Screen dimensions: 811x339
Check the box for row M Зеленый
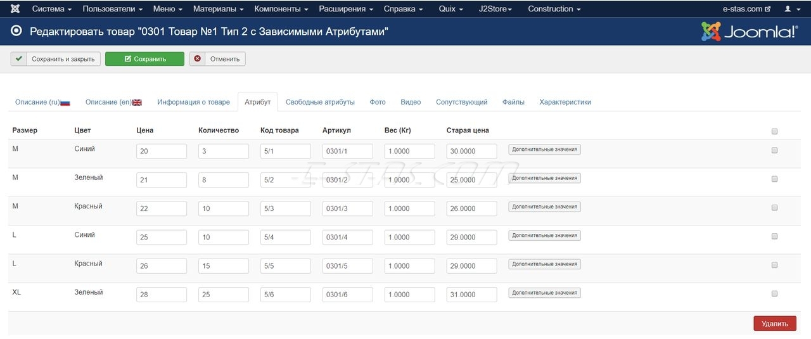click(x=774, y=179)
